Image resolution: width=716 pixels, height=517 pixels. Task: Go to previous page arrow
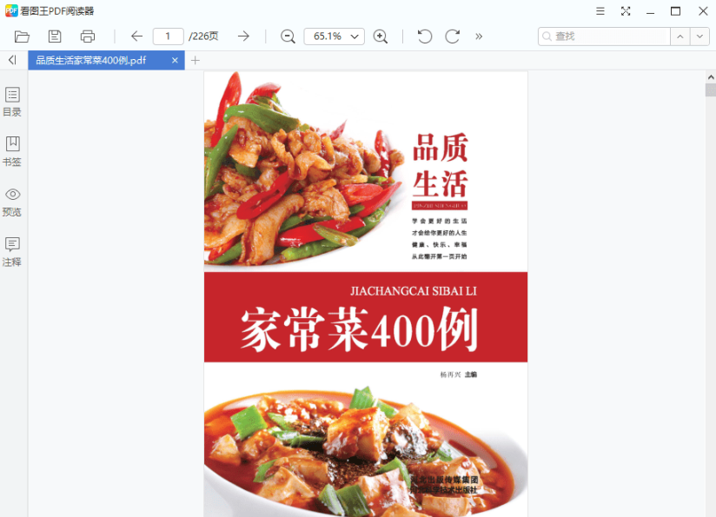click(137, 36)
